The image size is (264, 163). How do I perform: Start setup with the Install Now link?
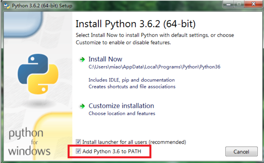coord(105,59)
